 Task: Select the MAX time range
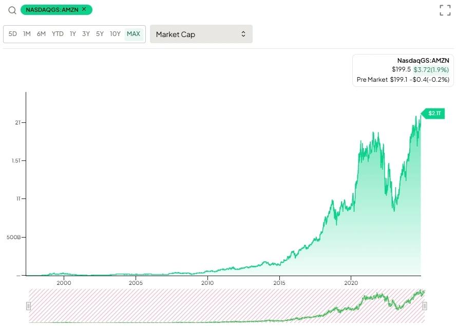click(134, 34)
